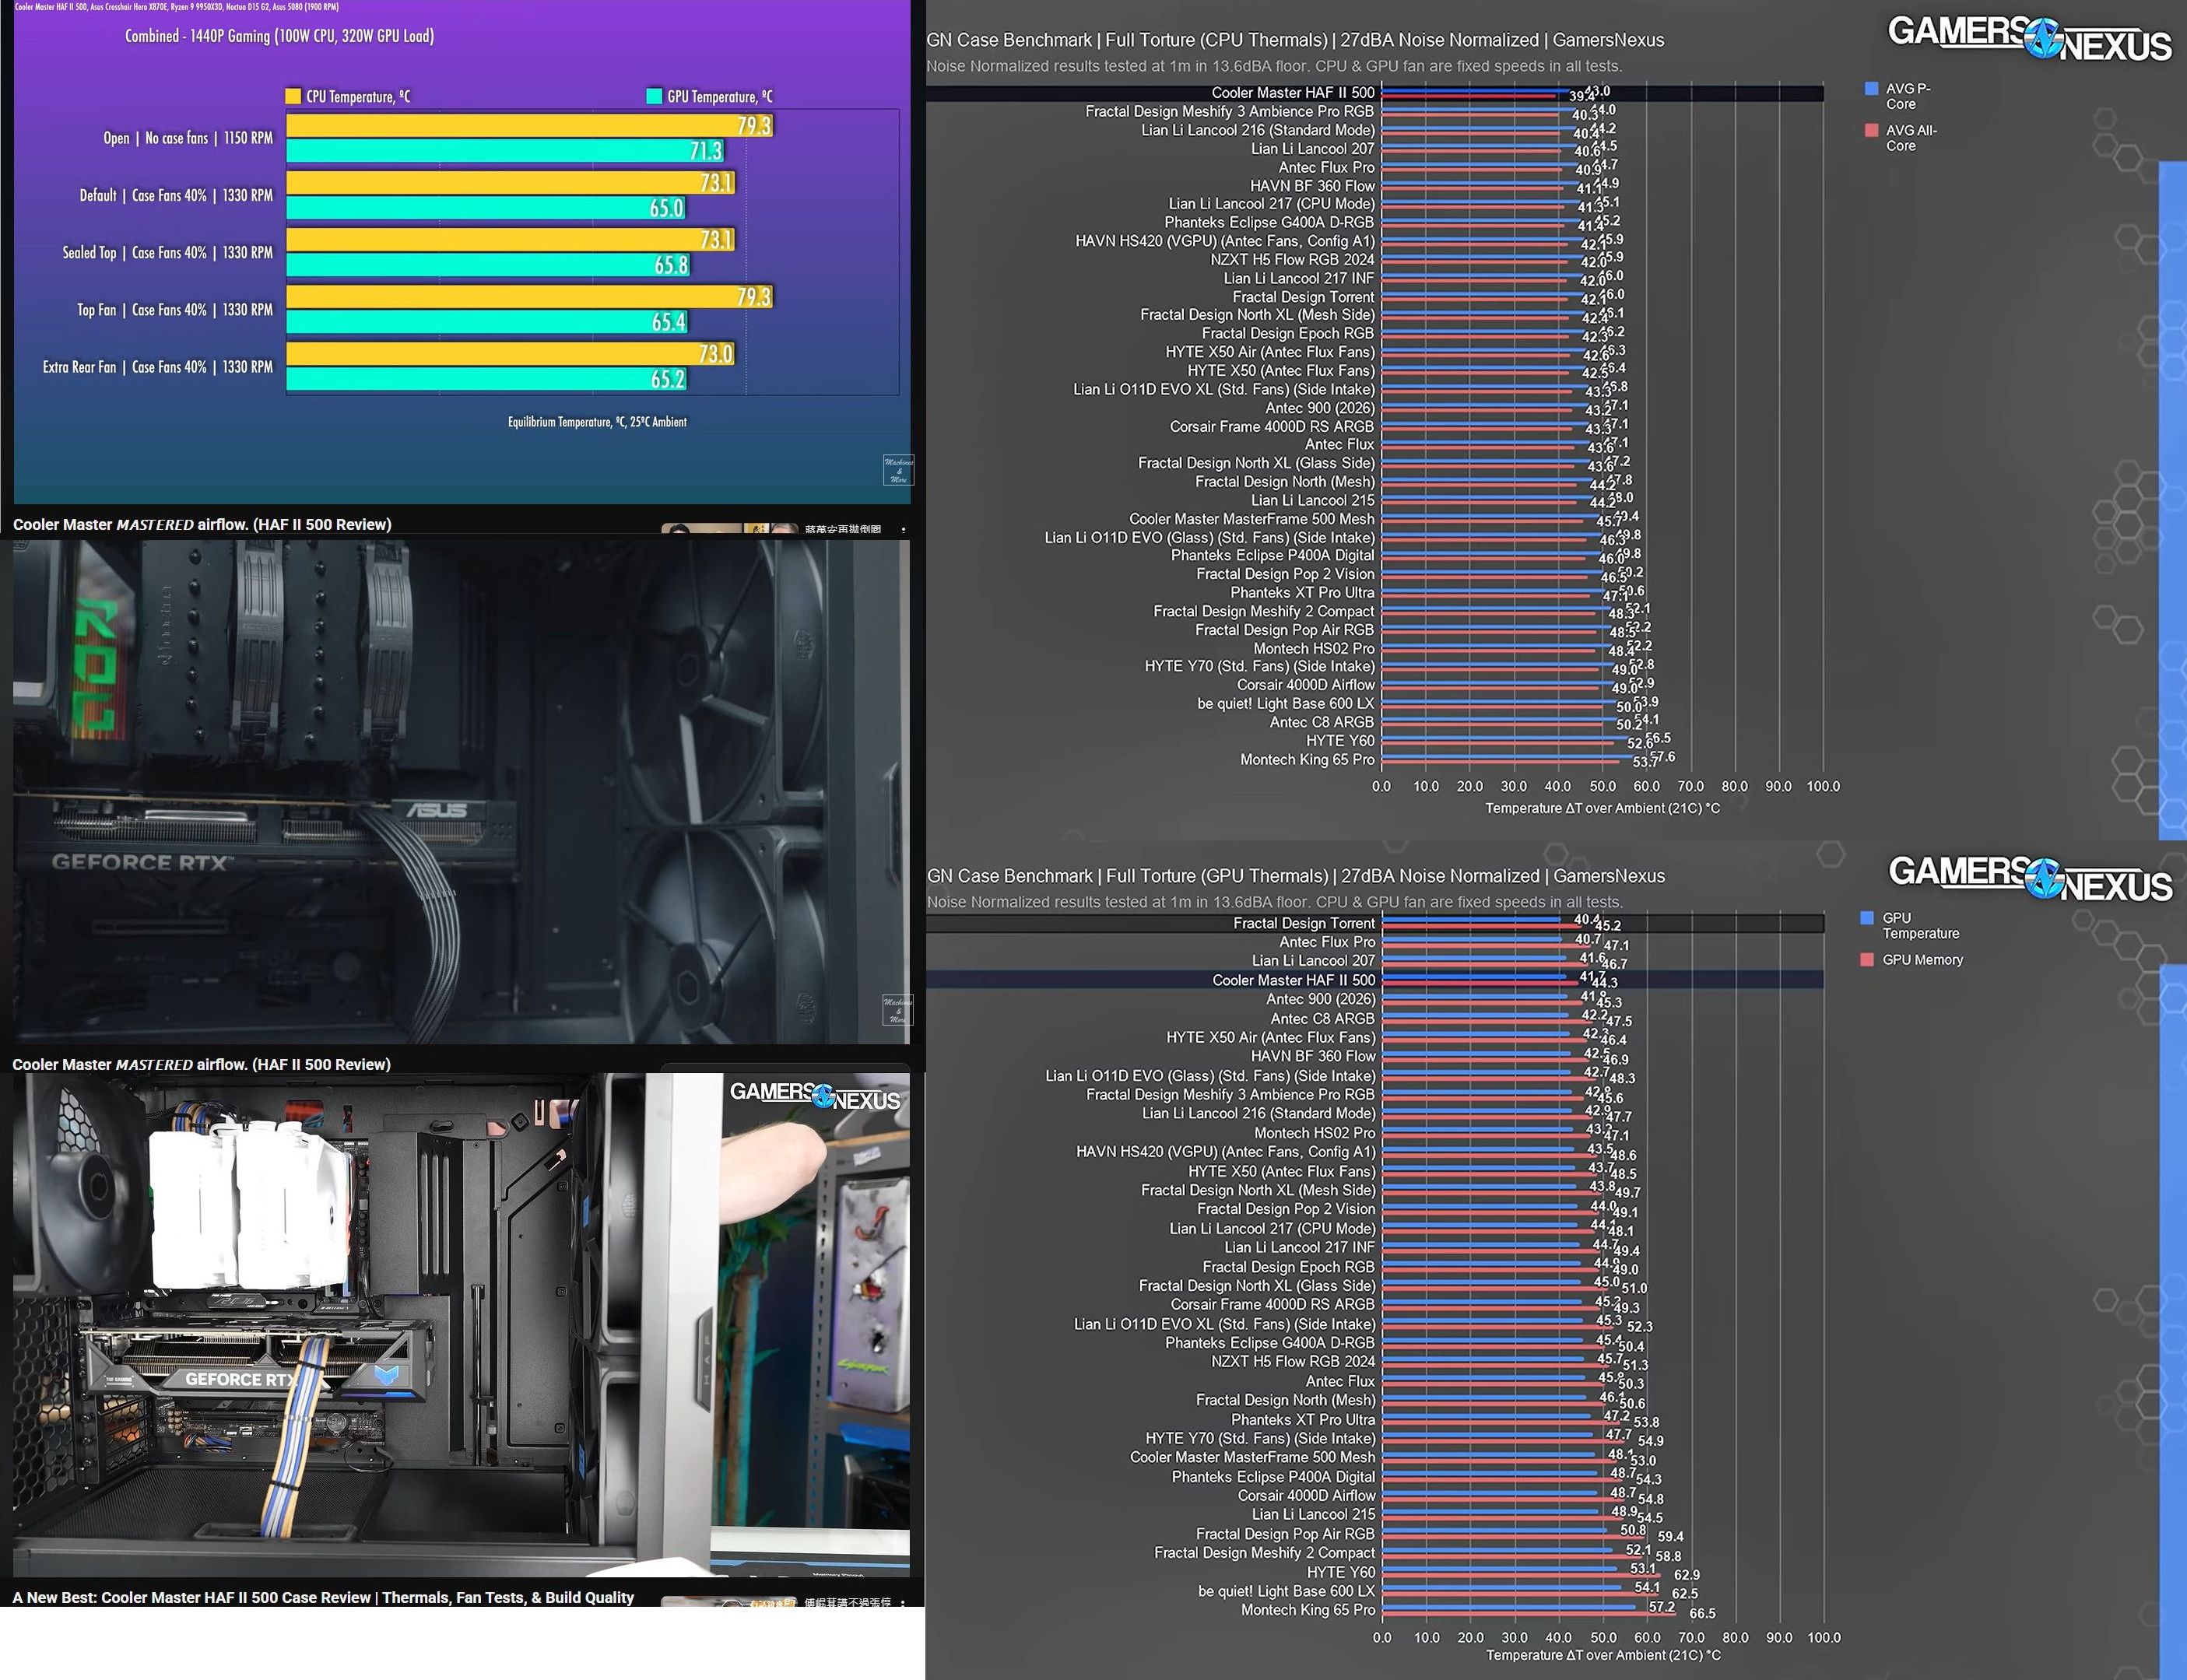Click 'Montech King 65 Pro' in the GPU Thermals chart
Viewport: 2187px width, 1680px height.
1308,1610
